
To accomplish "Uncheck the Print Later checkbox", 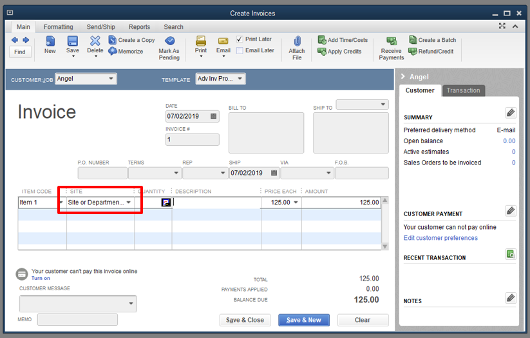I will [x=240, y=39].
